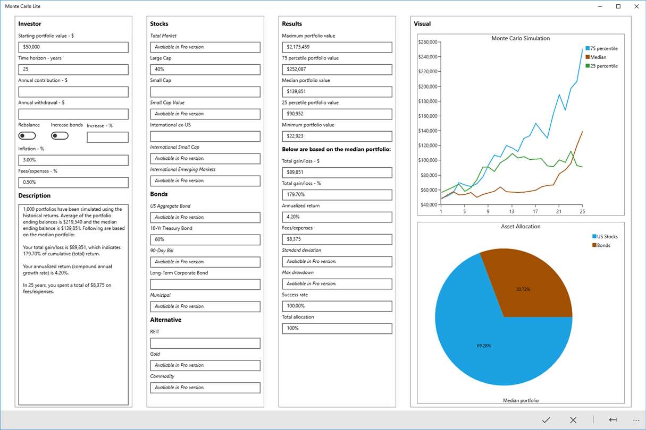This screenshot has width=646, height=430.
Task: Click the Total Market Pro-only field
Action: pyautogui.click(x=205, y=47)
